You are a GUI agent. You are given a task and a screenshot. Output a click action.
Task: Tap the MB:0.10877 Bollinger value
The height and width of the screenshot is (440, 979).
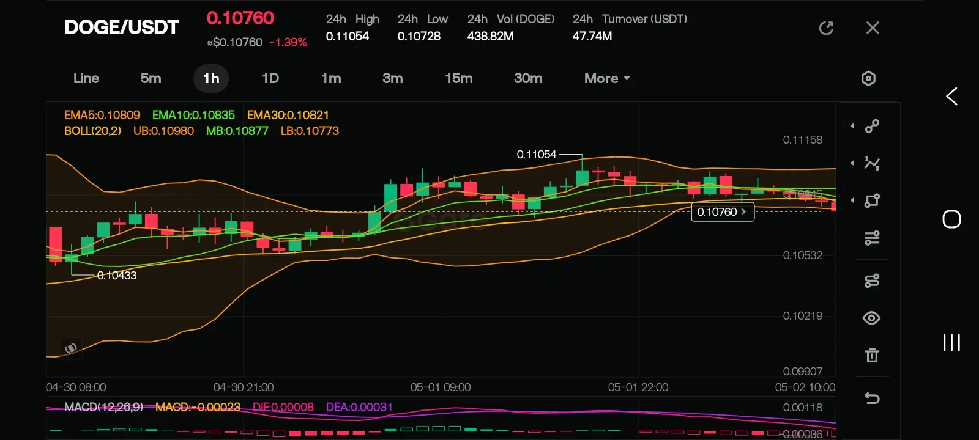point(237,131)
